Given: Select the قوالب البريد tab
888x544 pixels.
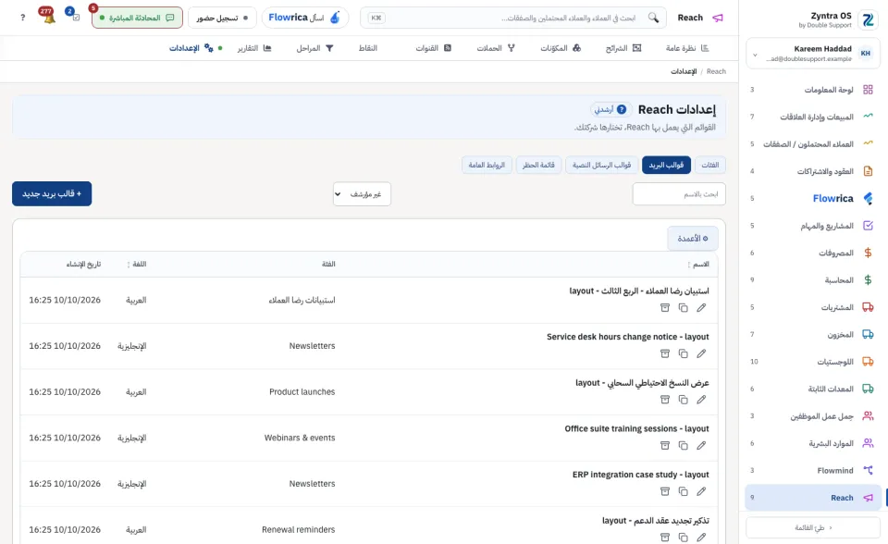Looking at the screenshot, I should click(666, 165).
